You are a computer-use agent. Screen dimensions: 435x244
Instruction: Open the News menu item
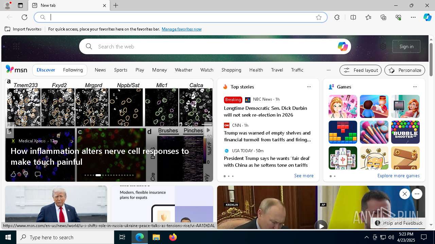100,70
